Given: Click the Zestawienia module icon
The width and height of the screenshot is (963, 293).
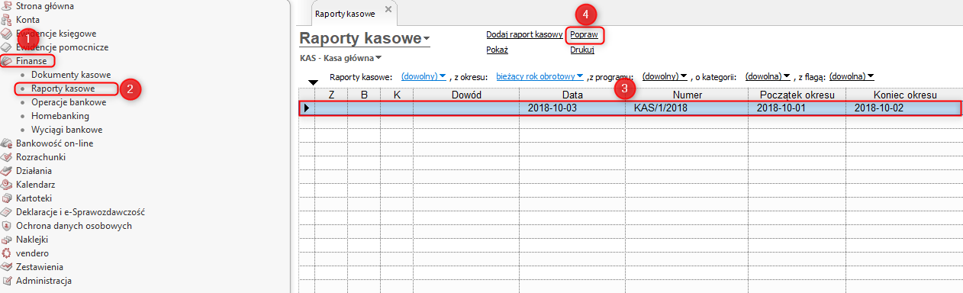Looking at the screenshot, I should tap(7, 267).
